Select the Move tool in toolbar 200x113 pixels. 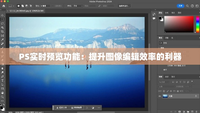click(x=3, y=16)
